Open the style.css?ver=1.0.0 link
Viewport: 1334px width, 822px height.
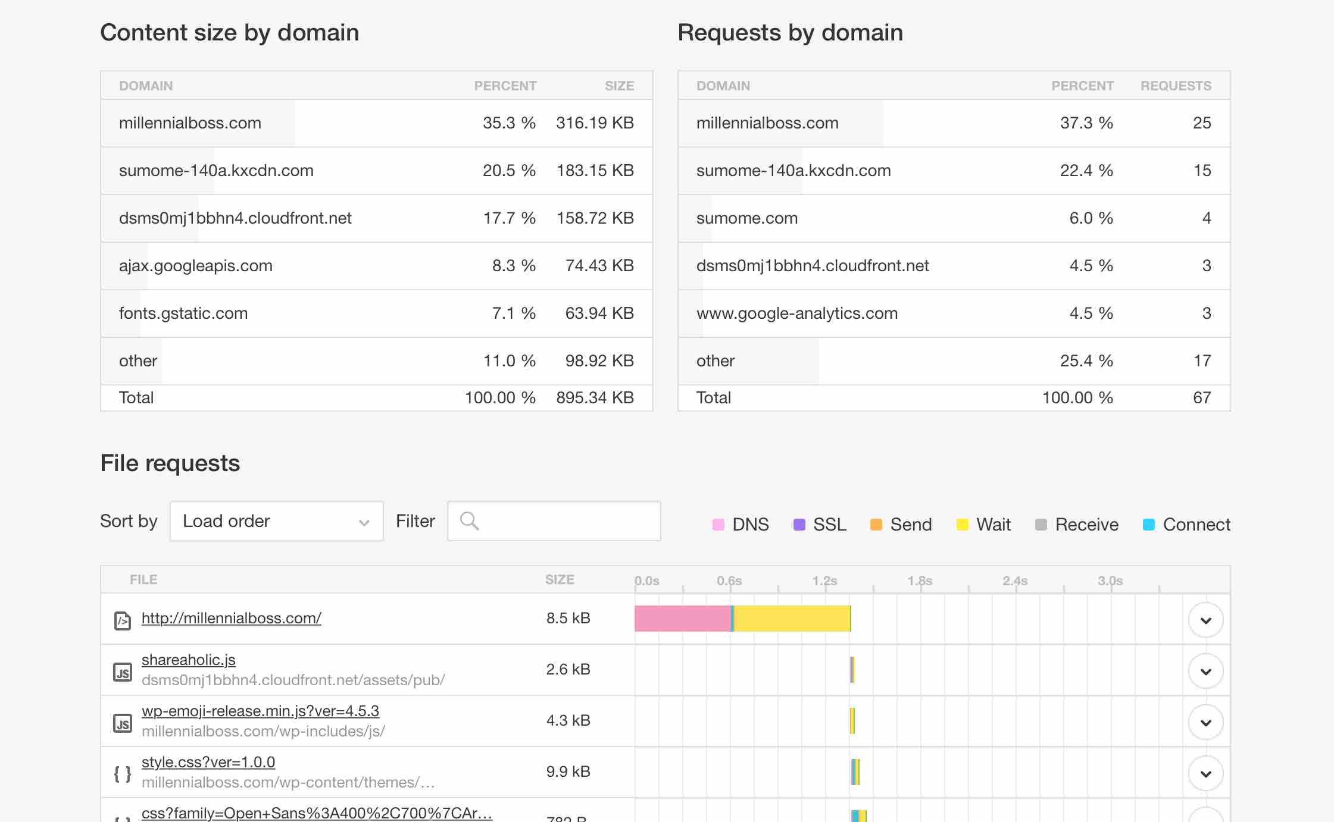pos(208,762)
